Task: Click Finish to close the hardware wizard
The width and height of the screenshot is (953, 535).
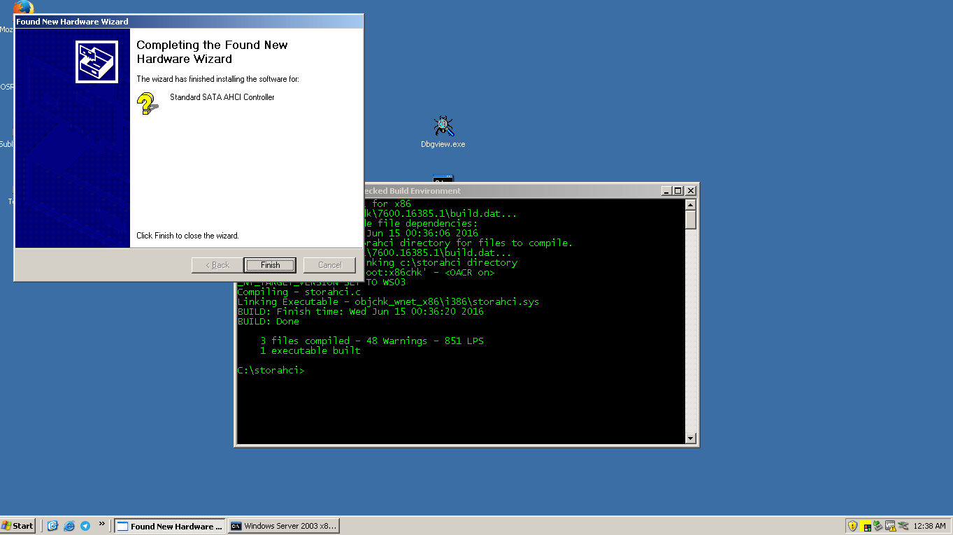Action: 270,265
